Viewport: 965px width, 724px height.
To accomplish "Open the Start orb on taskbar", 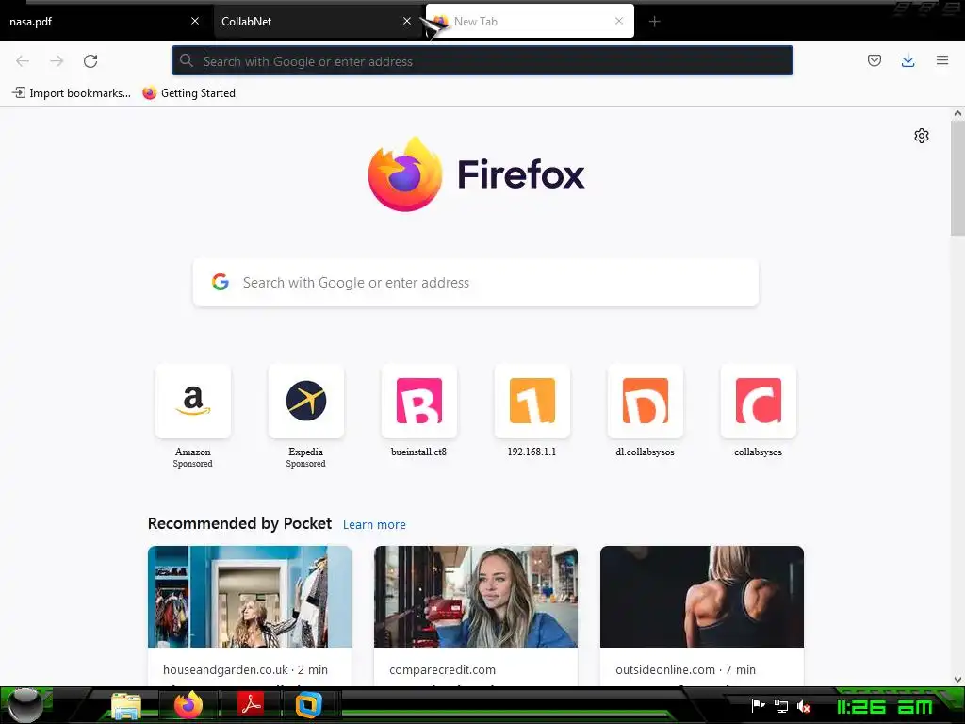I will point(25,705).
